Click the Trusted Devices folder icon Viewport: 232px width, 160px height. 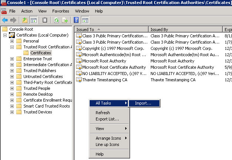[19, 112]
